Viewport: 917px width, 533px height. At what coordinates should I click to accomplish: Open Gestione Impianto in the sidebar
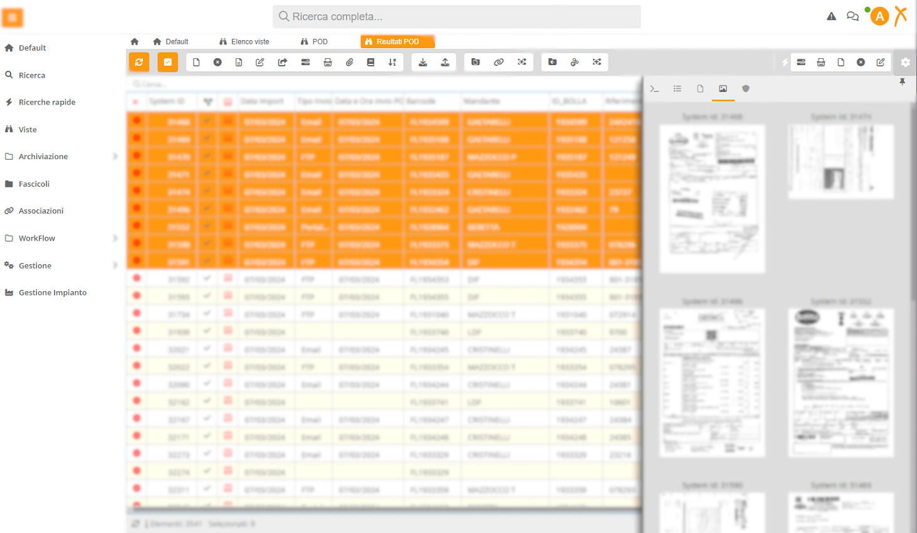(46, 292)
